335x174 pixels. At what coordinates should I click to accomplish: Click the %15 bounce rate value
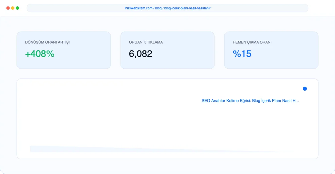242,54
